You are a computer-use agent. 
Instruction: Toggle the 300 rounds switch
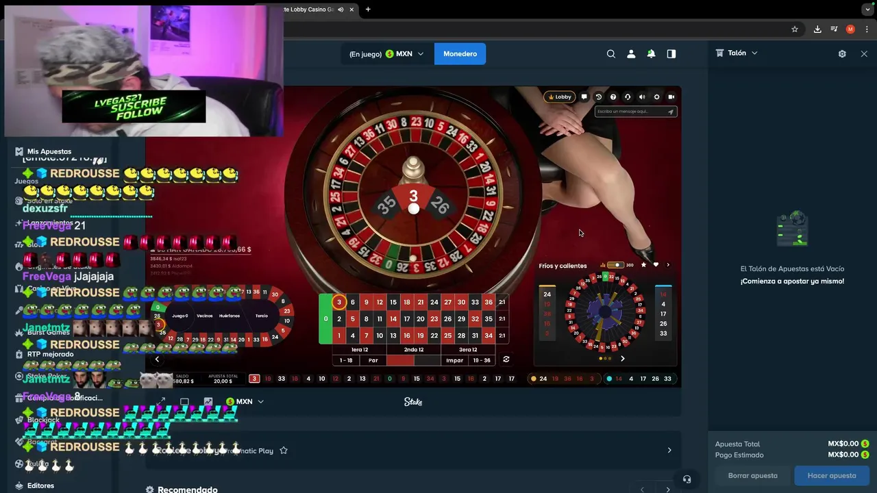tap(617, 265)
